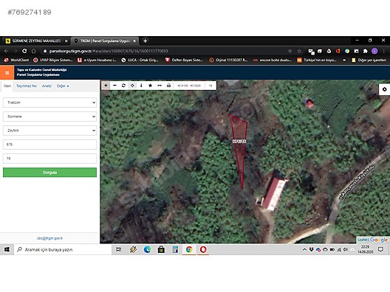Image resolution: width=390 pixels, height=292 pixels.
Task: Select the distance measure tool
Action: [160, 86]
